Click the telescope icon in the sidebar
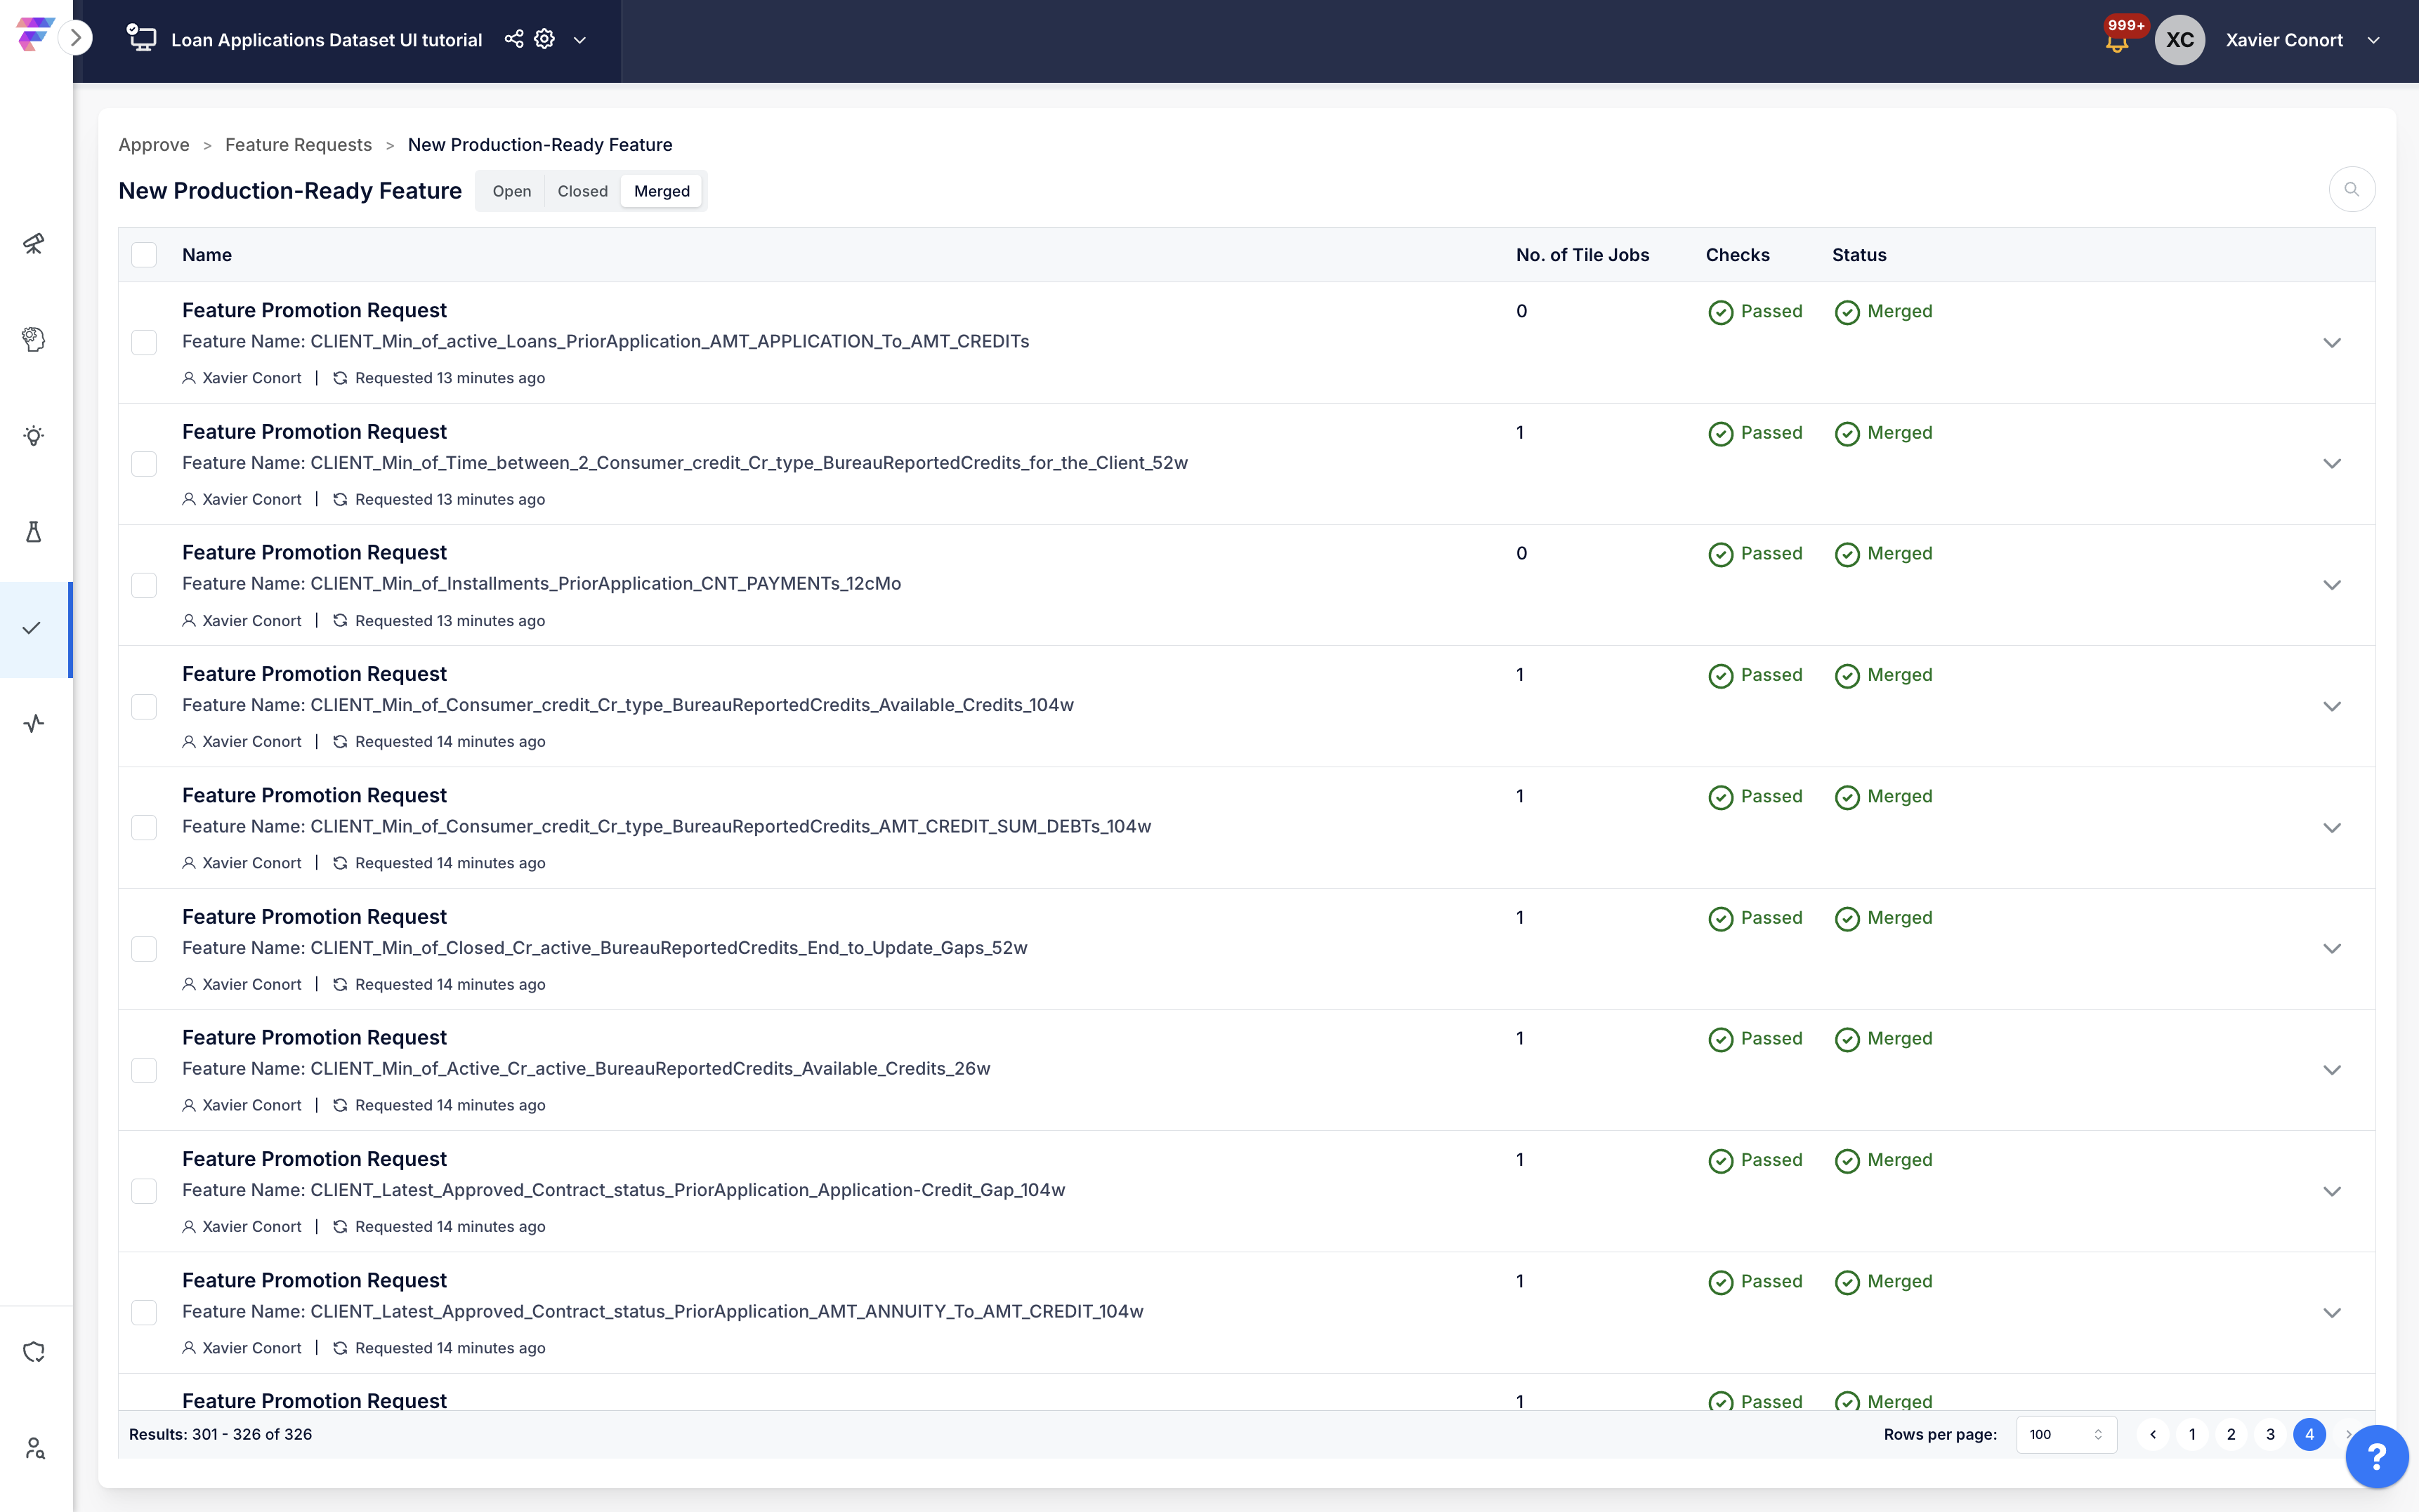This screenshot has width=2419, height=1512. click(34, 243)
